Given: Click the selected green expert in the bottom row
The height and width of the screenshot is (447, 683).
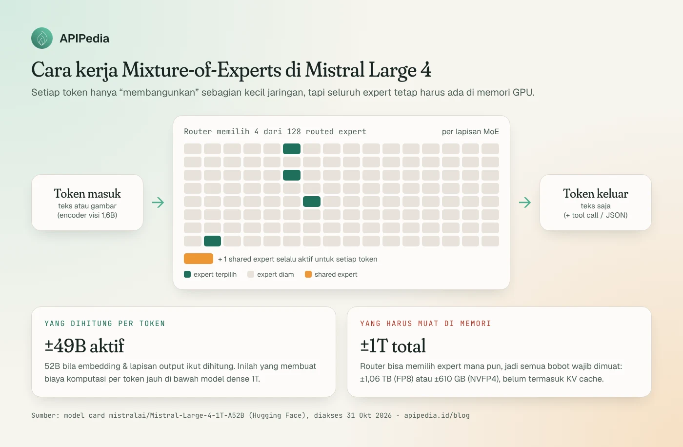Looking at the screenshot, I should [212, 241].
